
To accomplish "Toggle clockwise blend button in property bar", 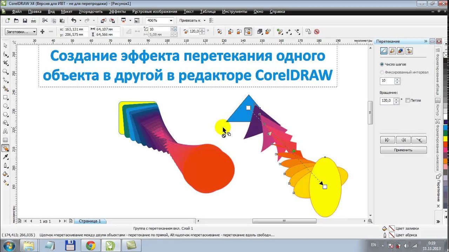I will [239, 31].
